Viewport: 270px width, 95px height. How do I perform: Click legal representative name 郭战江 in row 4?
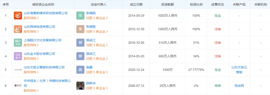click(91, 54)
